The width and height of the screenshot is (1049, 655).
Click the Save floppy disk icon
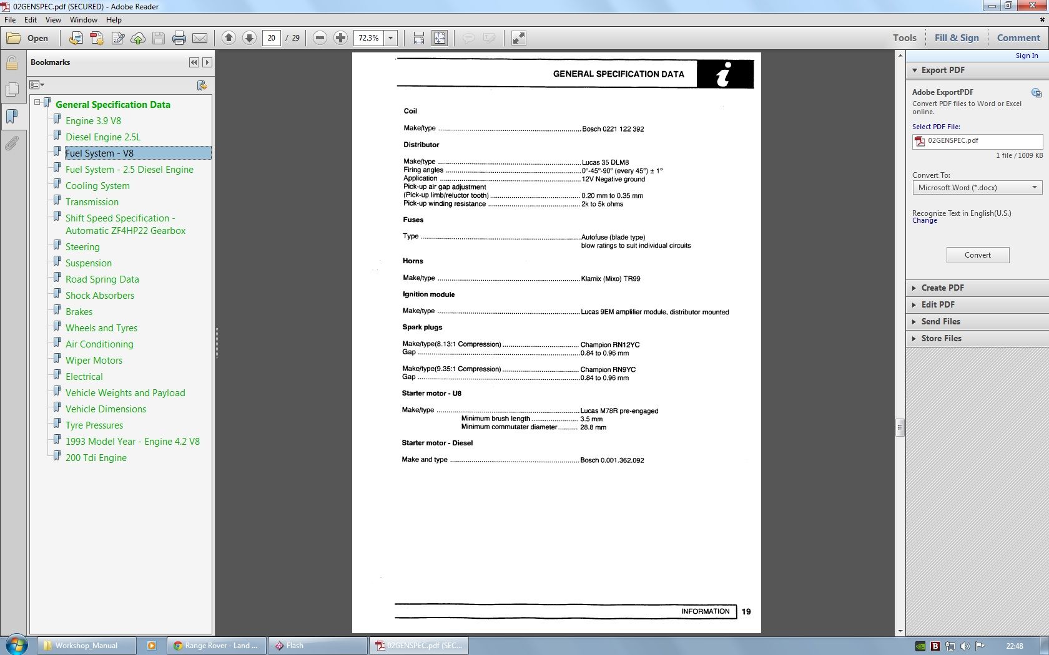pos(159,38)
